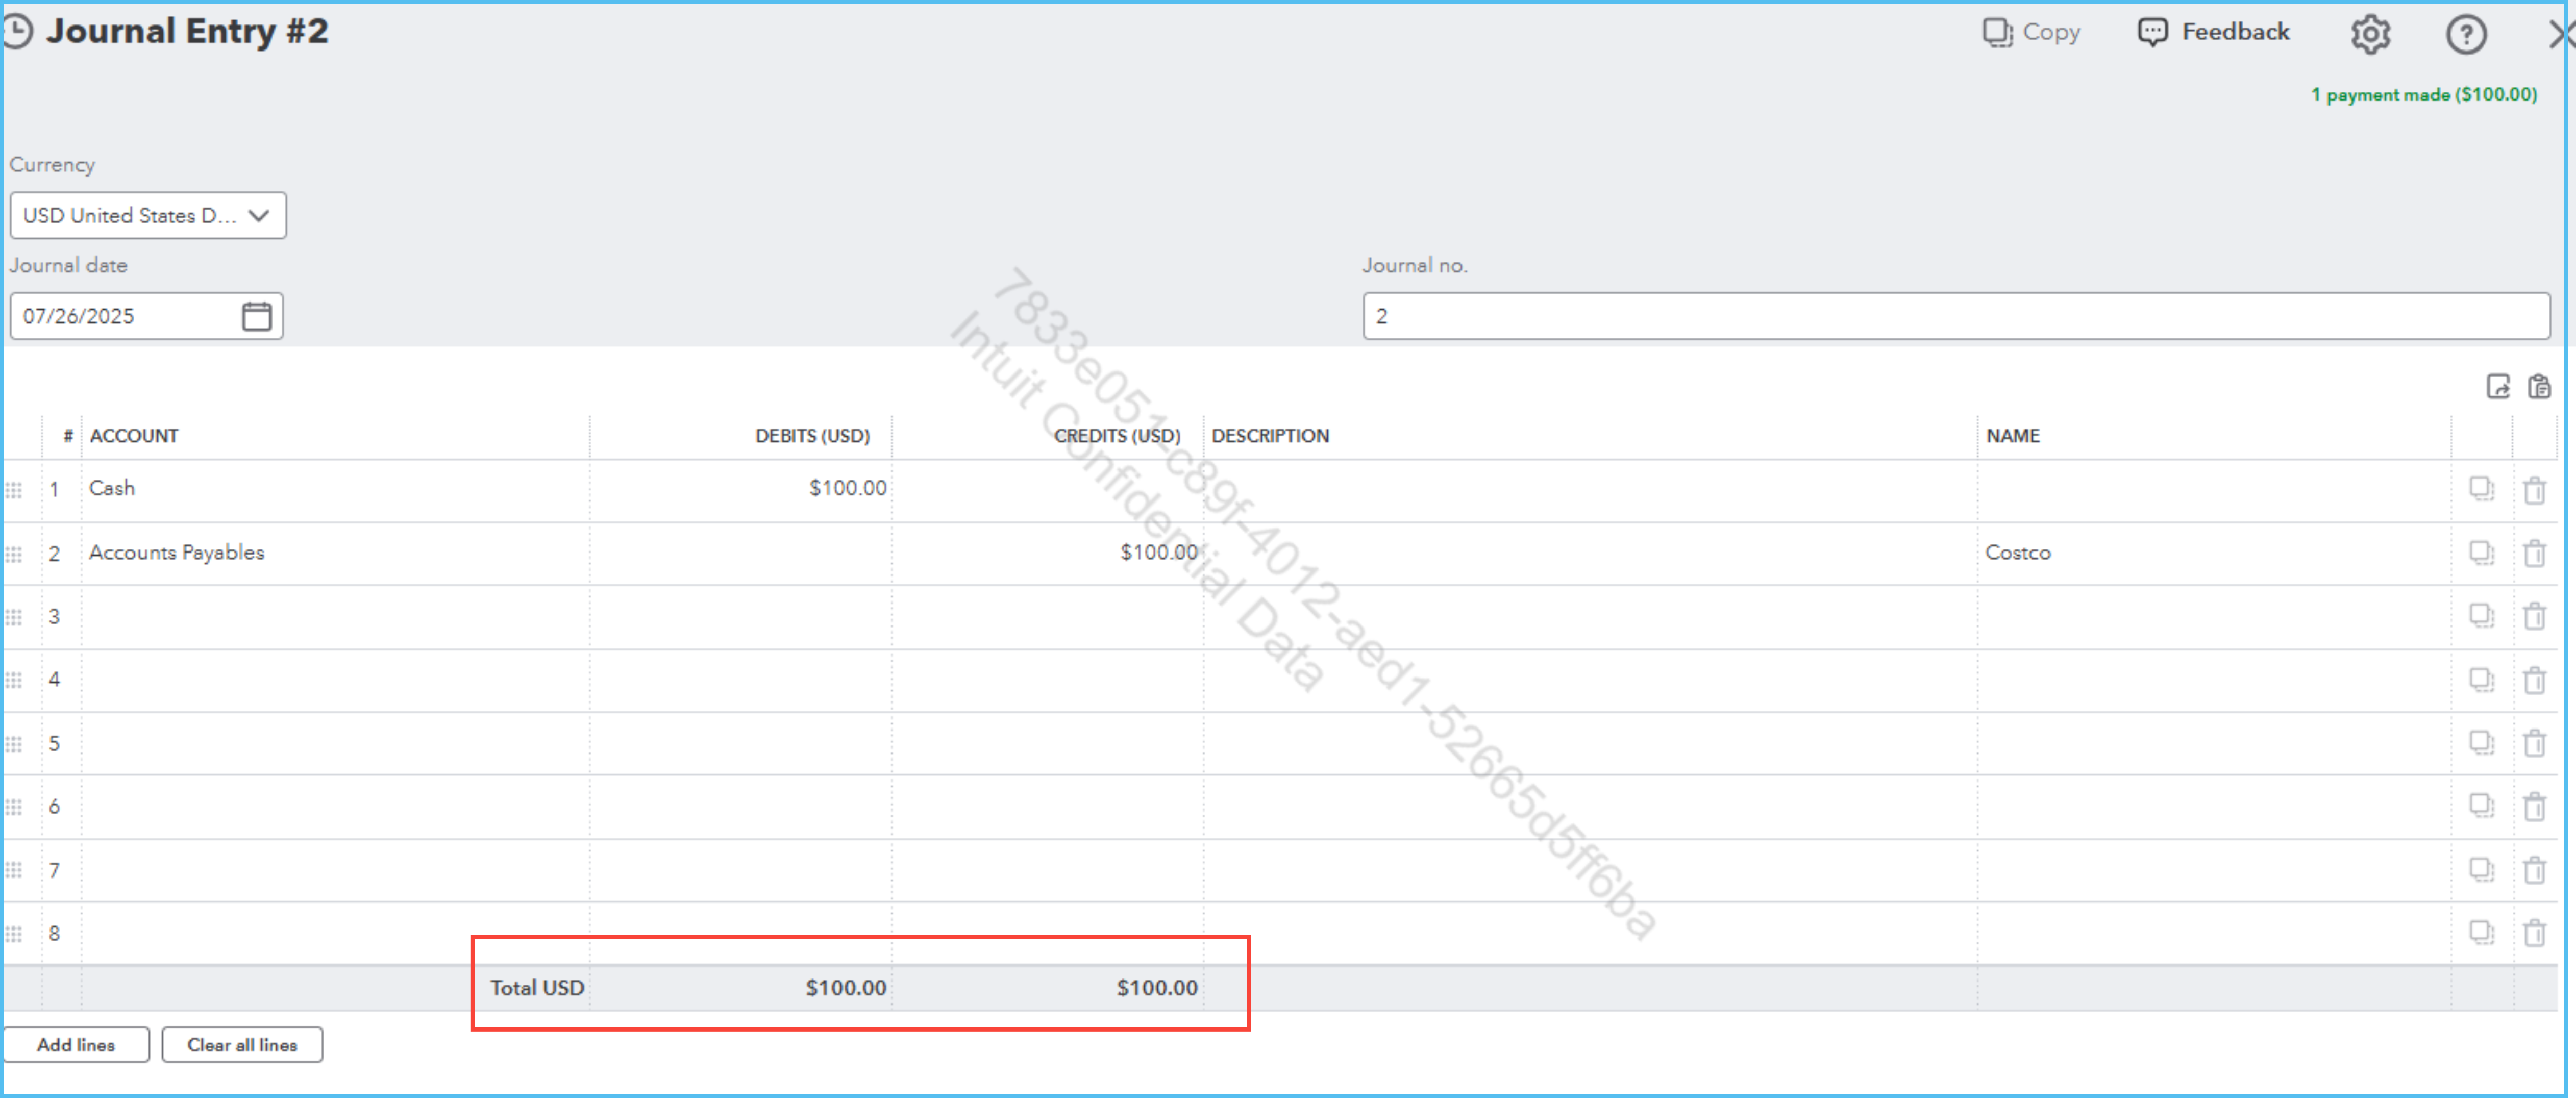Image resolution: width=2576 pixels, height=1104 pixels.
Task: Click the Copy button at top
Action: click(2031, 33)
